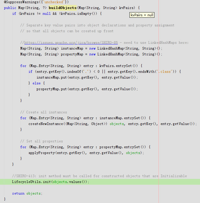Click the highlighted buildObjects method name
Viewport: 200px width, 203px height.
(63, 8)
